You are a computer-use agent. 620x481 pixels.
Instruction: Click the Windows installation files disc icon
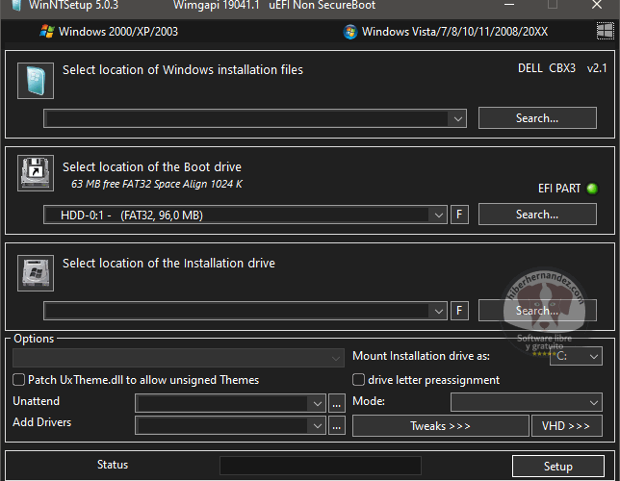[36, 81]
